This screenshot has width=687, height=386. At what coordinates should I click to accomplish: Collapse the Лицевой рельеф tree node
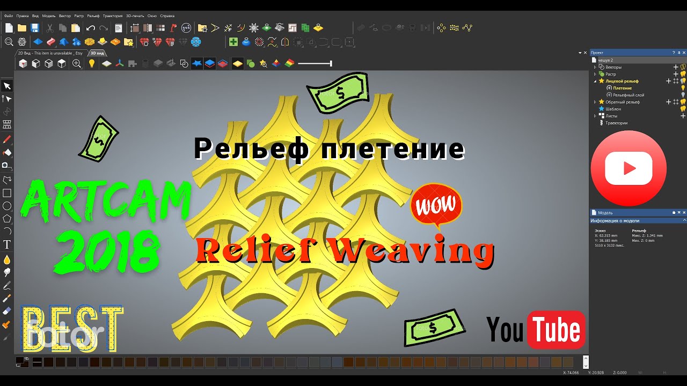coord(595,81)
